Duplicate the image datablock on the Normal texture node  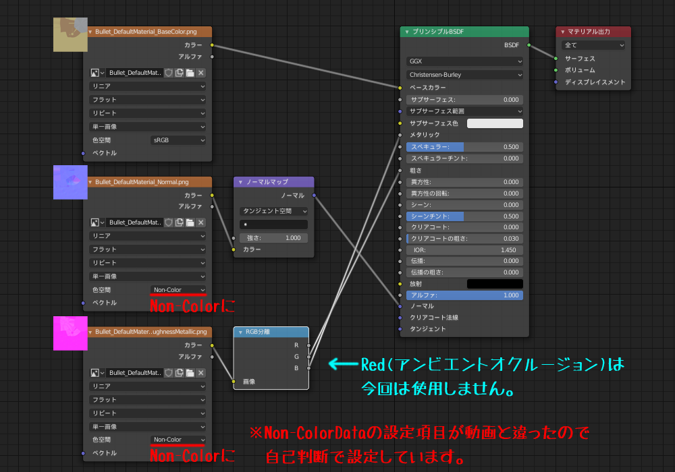(x=180, y=223)
